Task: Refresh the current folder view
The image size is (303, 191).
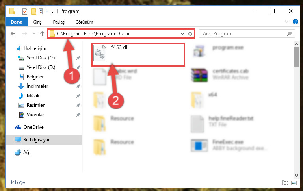Action: pyautogui.click(x=190, y=33)
